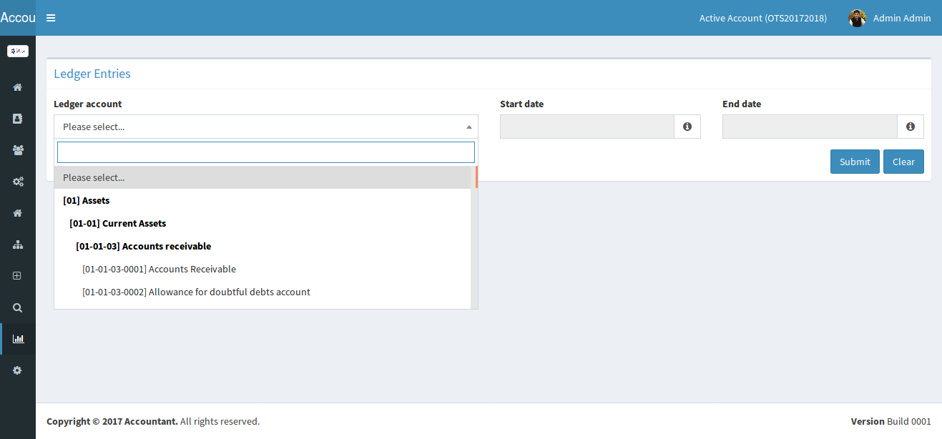Toggle the sidebar hamburger menu

51,18
